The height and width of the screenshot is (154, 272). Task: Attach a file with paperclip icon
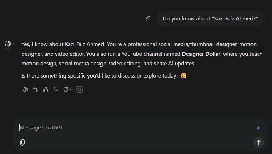tap(22, 142)
